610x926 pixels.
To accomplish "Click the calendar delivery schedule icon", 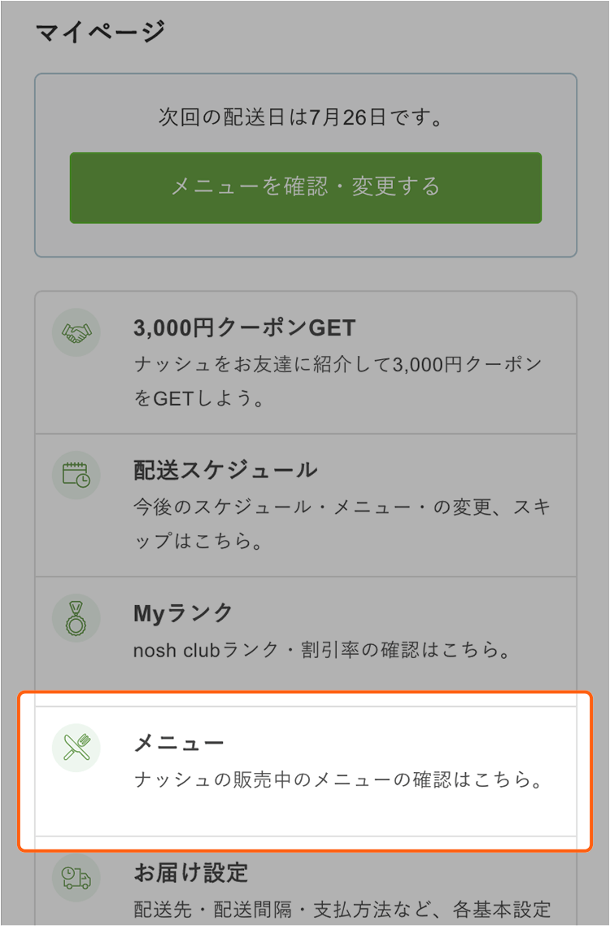I will click(x=76, y=475).
